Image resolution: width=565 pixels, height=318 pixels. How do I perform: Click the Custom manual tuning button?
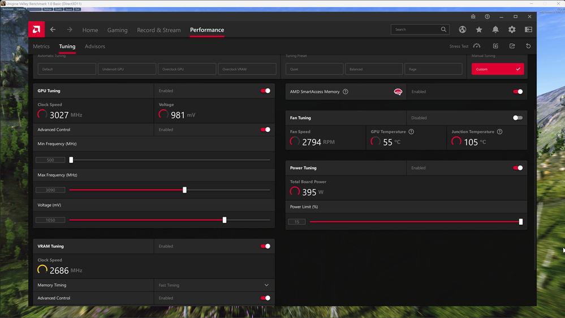(498, 69)
